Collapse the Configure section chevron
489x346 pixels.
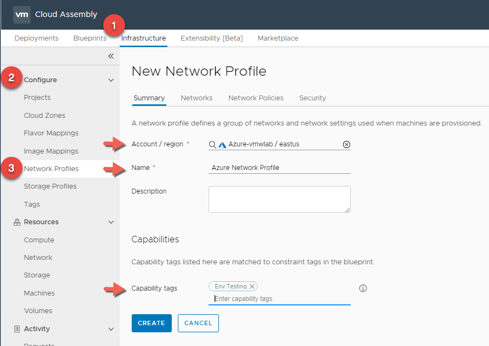[x=111, y=80]
